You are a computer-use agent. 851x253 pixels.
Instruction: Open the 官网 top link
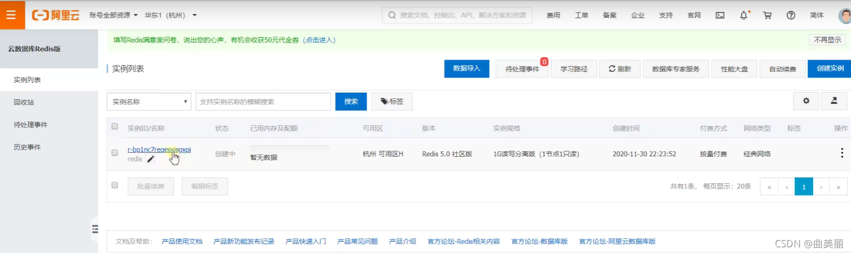click(694, 15)
